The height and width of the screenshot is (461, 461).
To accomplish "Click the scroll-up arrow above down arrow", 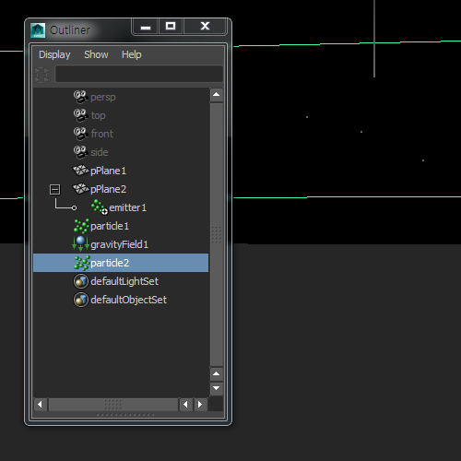I will (217, 373).
